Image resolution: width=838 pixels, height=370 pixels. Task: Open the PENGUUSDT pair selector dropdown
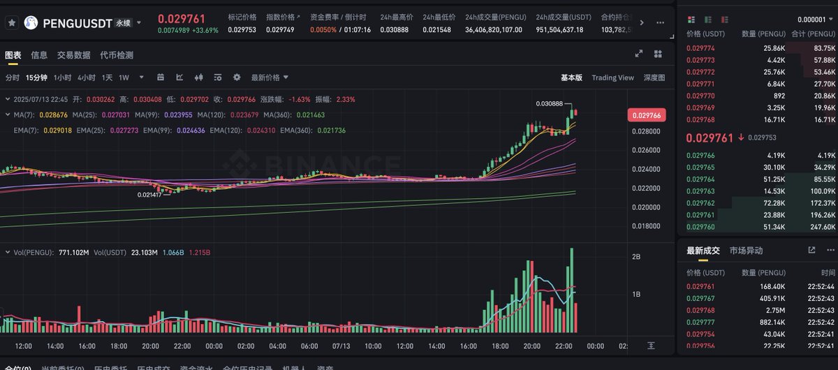coord(139,22)
